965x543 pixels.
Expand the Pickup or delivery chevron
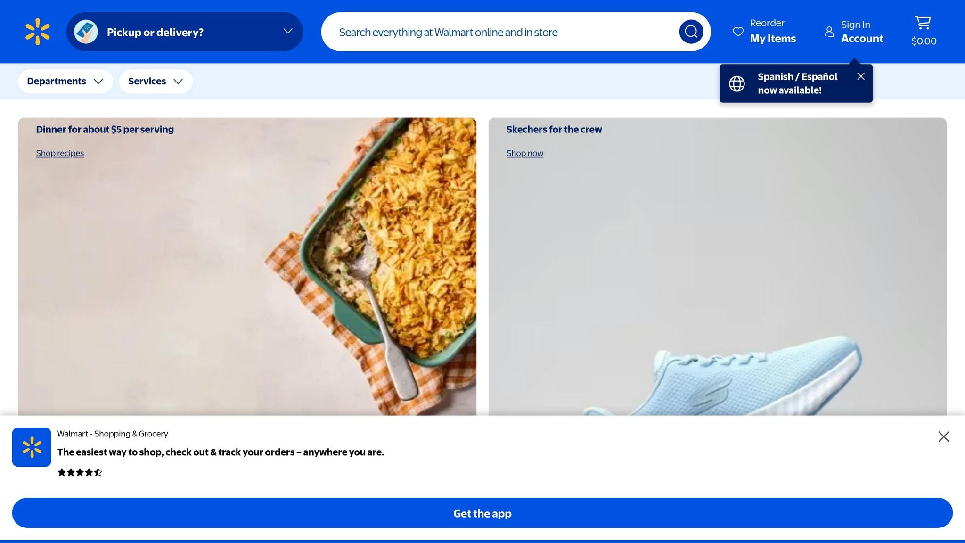tap(288, 31)
